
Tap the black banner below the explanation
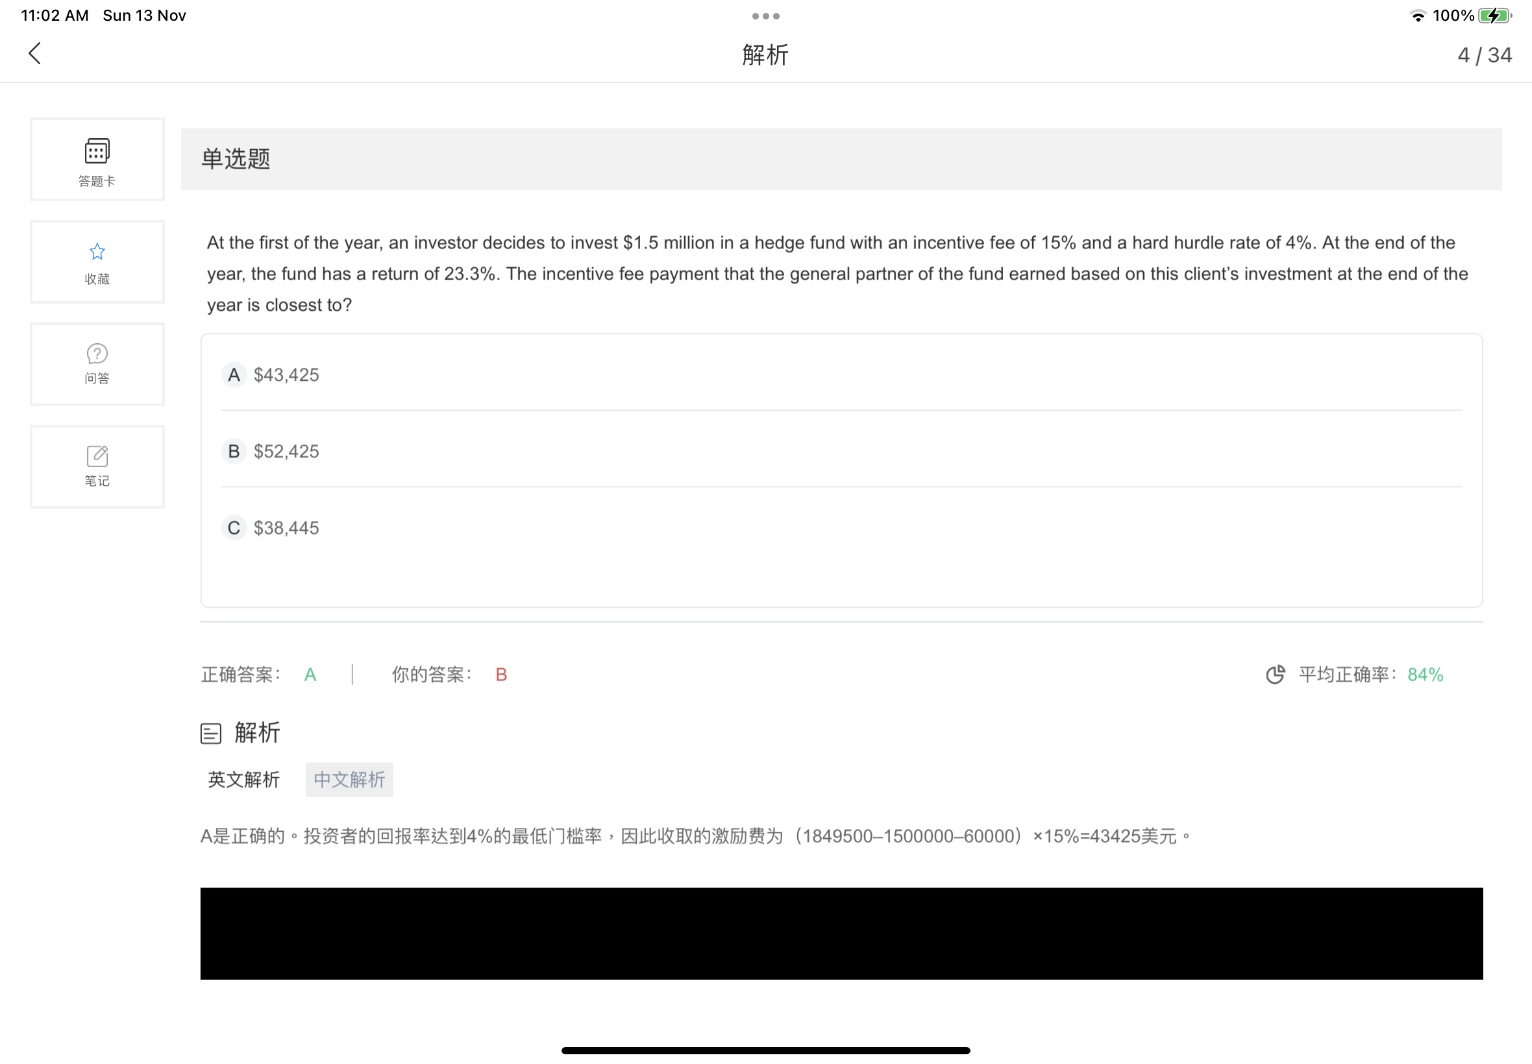coord(841,933)
